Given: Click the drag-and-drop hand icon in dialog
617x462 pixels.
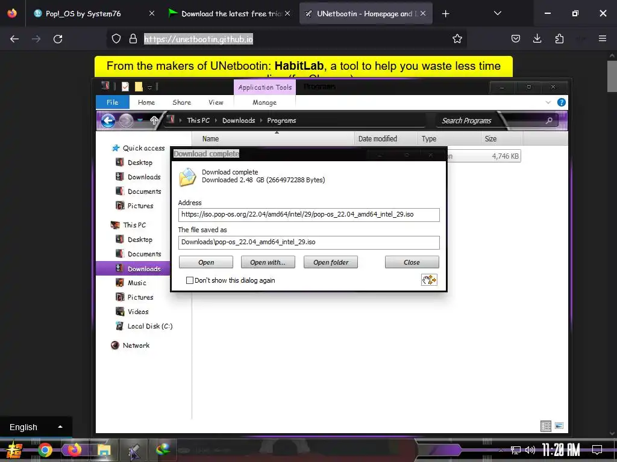Looking at the screenshot, I should click(x=429, y=280).
